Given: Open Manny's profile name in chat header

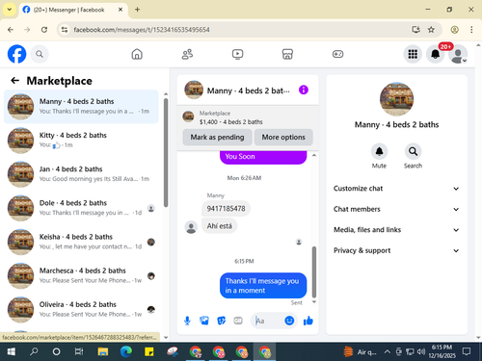Looking at the screenshot, I should 248,90.
